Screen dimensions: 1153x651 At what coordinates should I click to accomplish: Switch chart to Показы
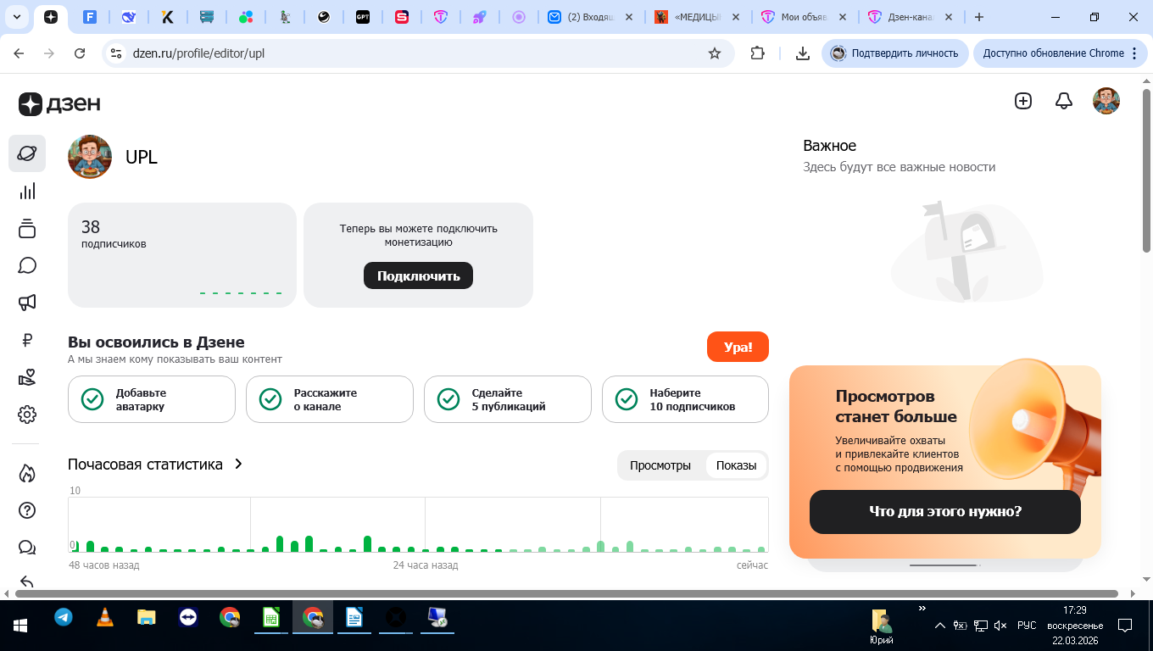click(x=736, y=465)
